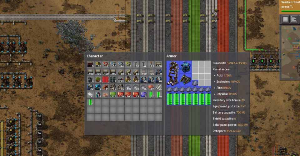Select the exoskeleton in the armor grid
Viewport: 300px width, 156px height.
click(173, 73)
